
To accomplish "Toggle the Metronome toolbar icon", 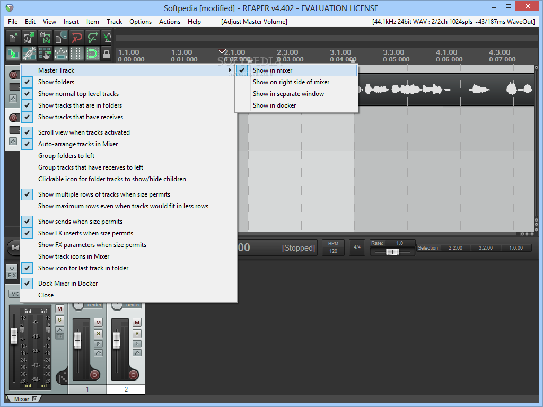I will click(108, 38).
